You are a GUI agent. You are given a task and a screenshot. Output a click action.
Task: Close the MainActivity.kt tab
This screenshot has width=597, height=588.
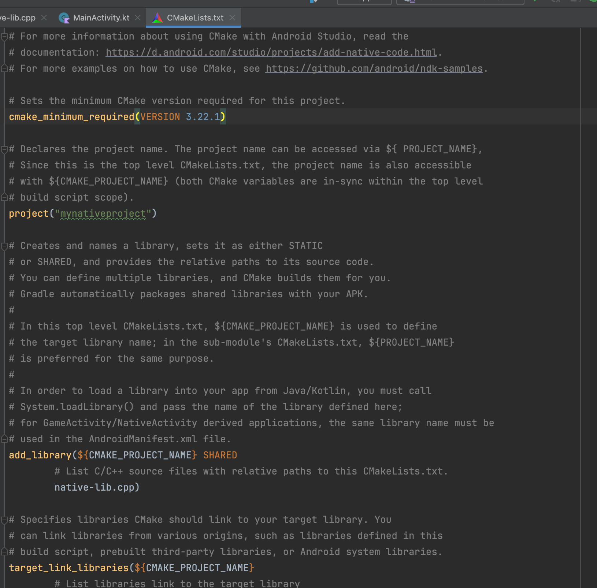pos(138,18)
